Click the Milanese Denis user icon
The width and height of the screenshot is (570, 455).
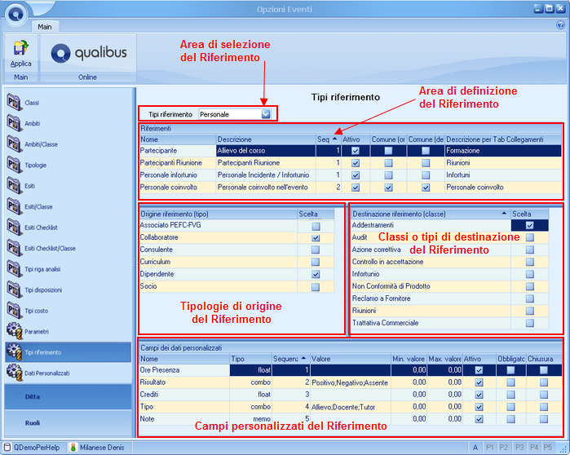click(73, 448)
